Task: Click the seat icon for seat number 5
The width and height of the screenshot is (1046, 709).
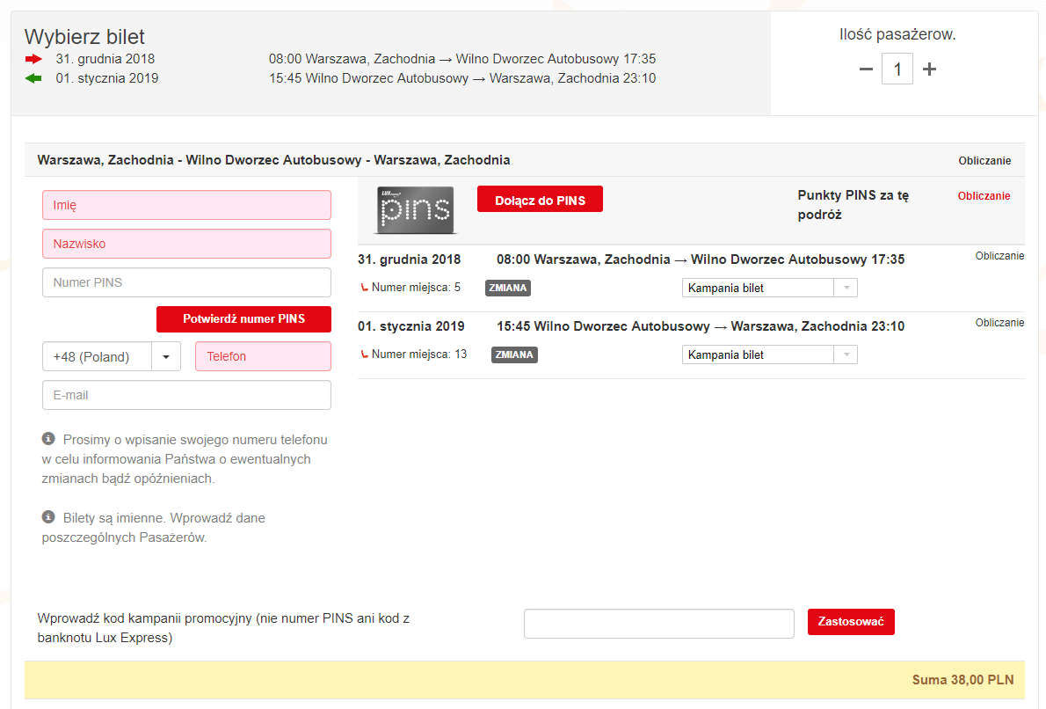Action: 365,288
